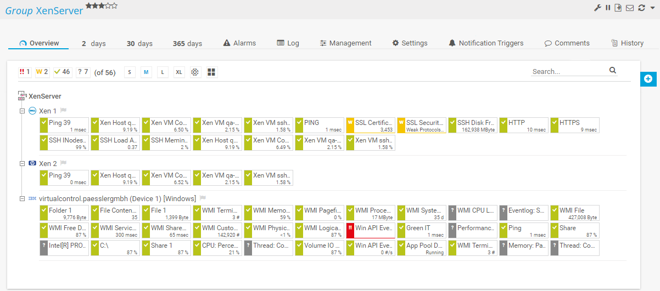Pause the group with the pause icon

[x=608, y=8]
